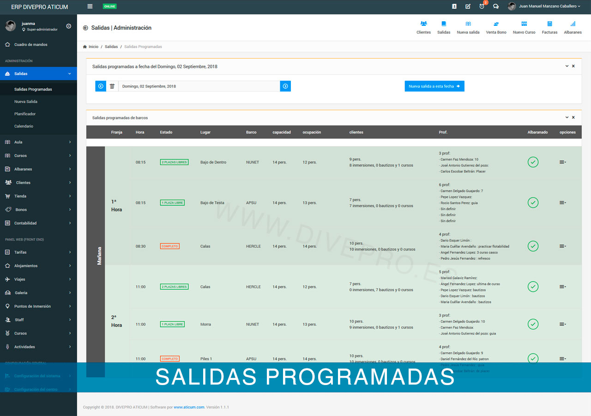Go to next date arrow button
Screen dimensions: 591x416
tap(285, 86)
